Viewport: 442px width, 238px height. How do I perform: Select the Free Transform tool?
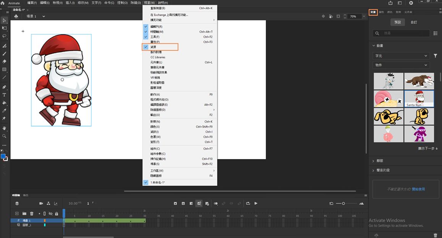tap(4, 28)
